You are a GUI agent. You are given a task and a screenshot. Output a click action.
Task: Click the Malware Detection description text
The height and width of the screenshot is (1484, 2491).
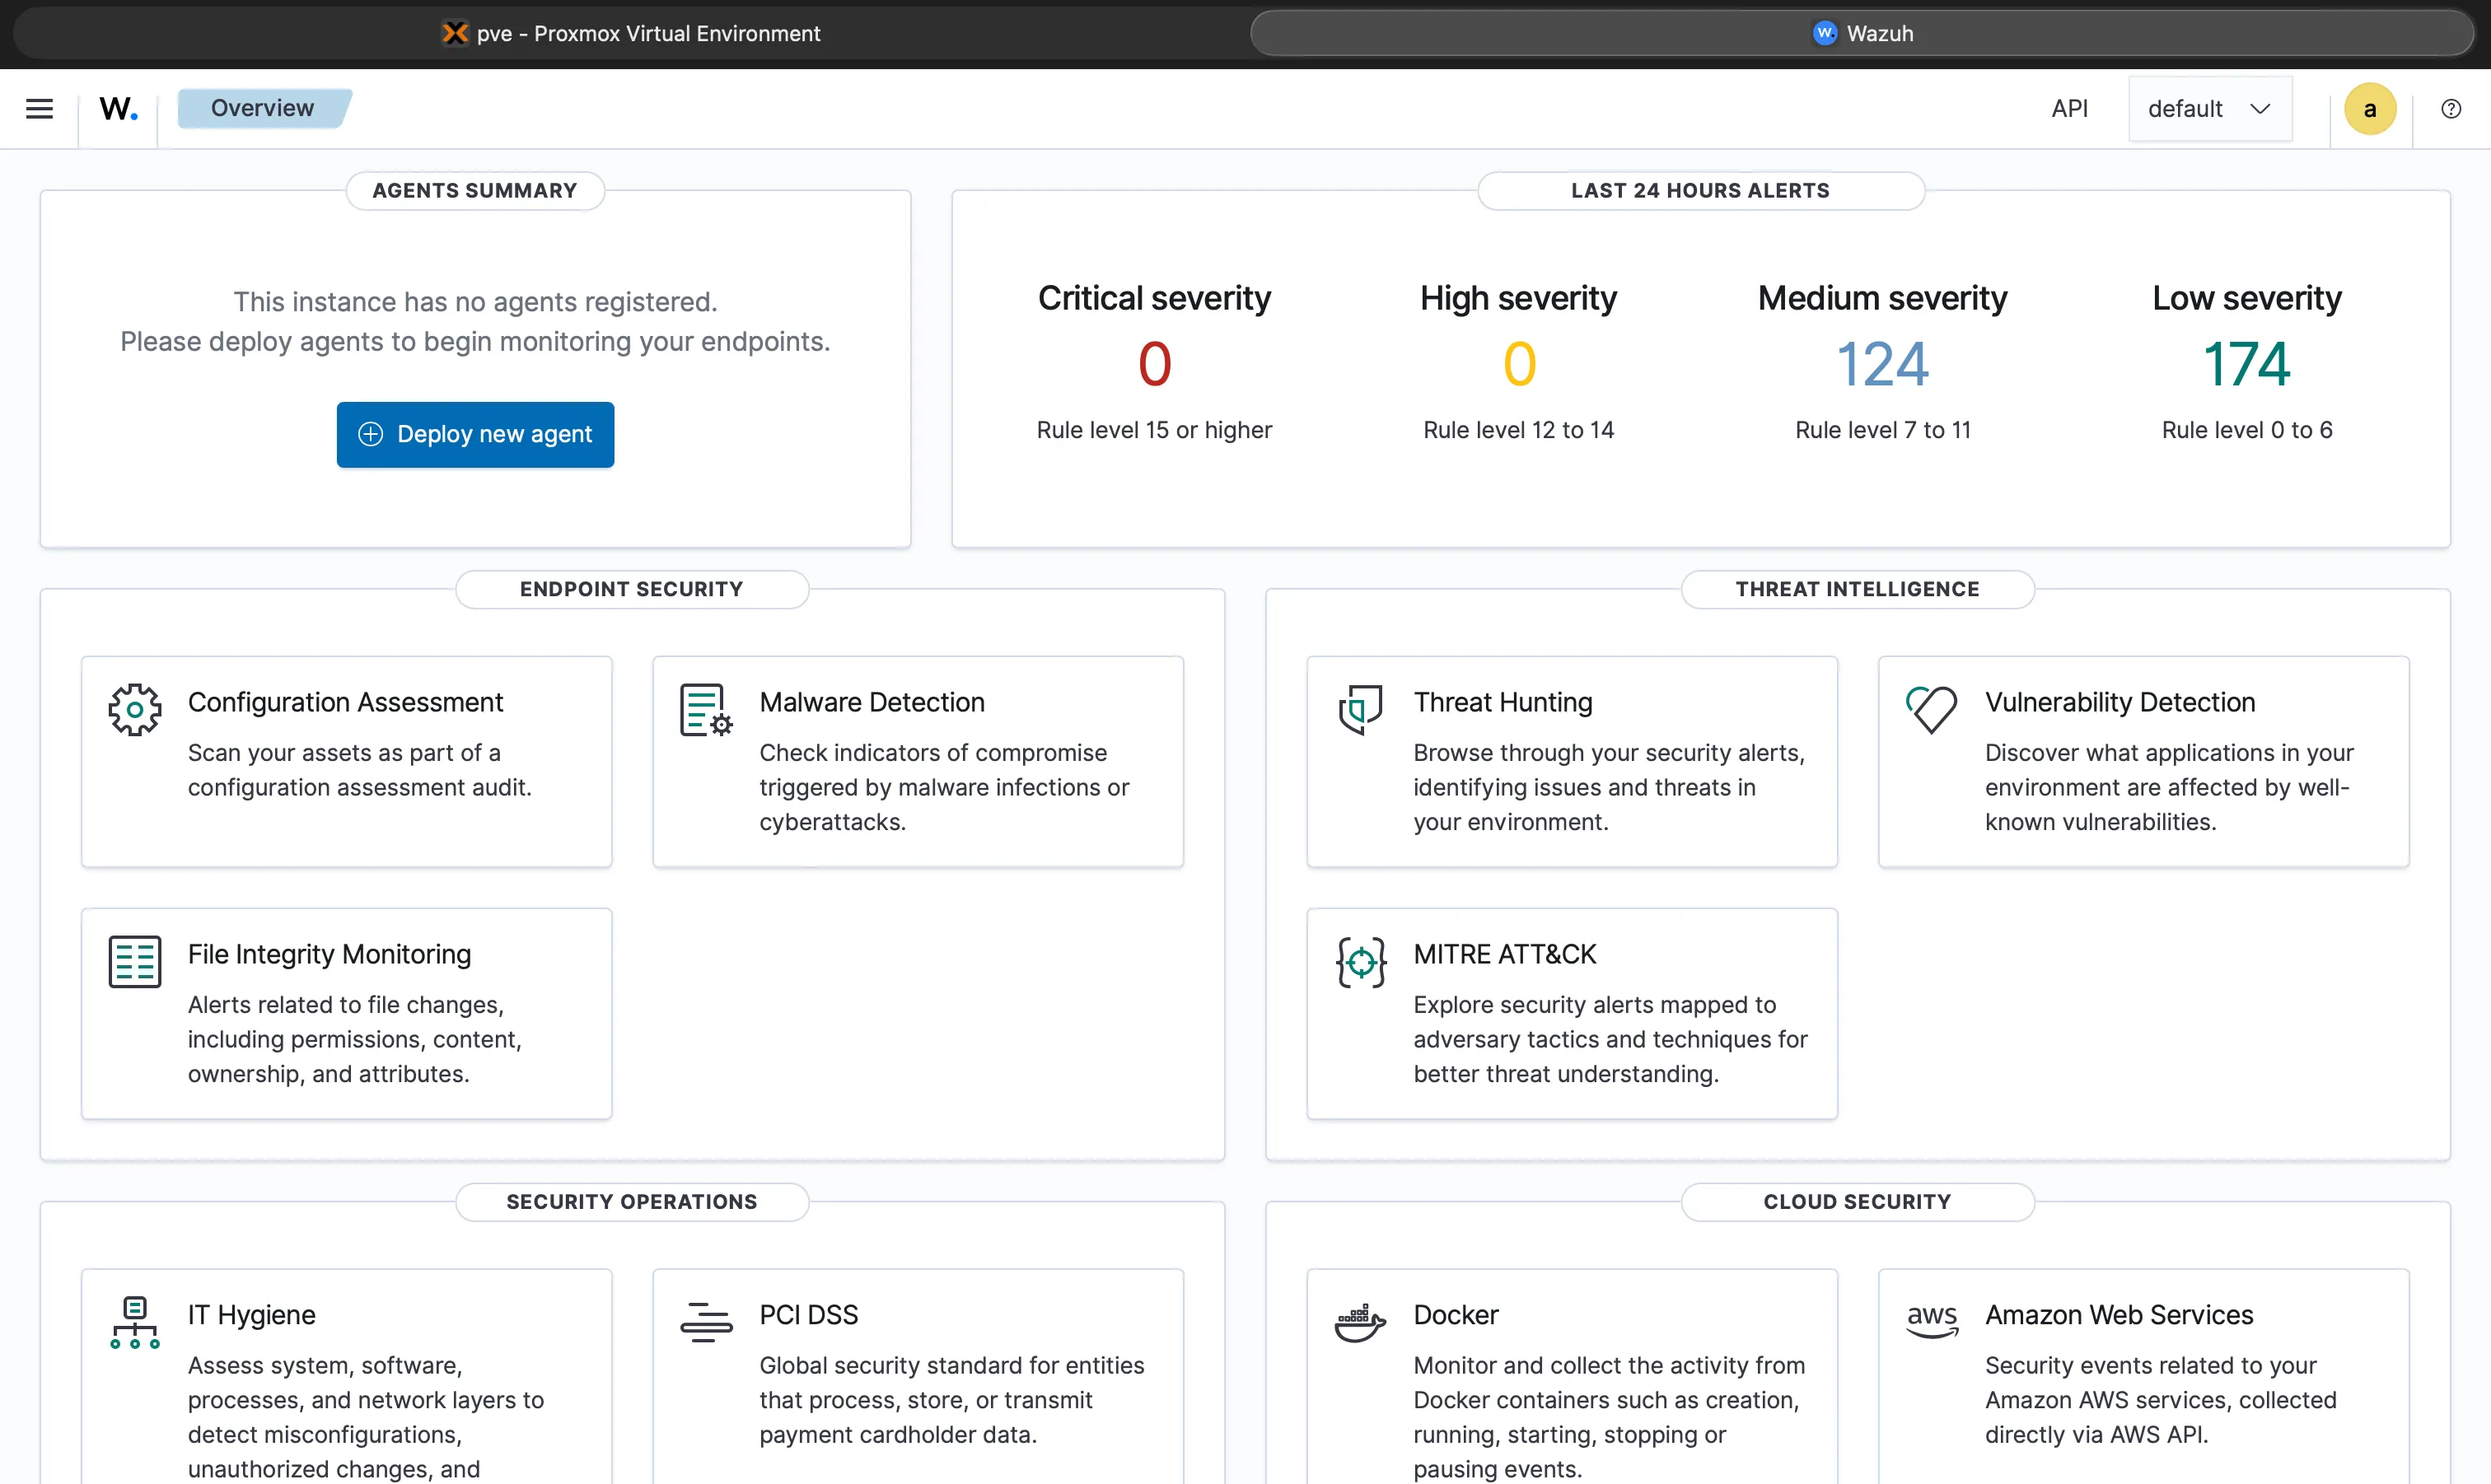click(944, 787)
